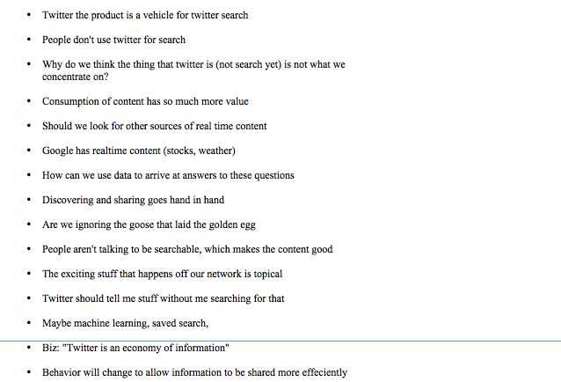Screen dimensions: 561x382
Task: Click the "How can we use data" line
Action: coord(168,175)
